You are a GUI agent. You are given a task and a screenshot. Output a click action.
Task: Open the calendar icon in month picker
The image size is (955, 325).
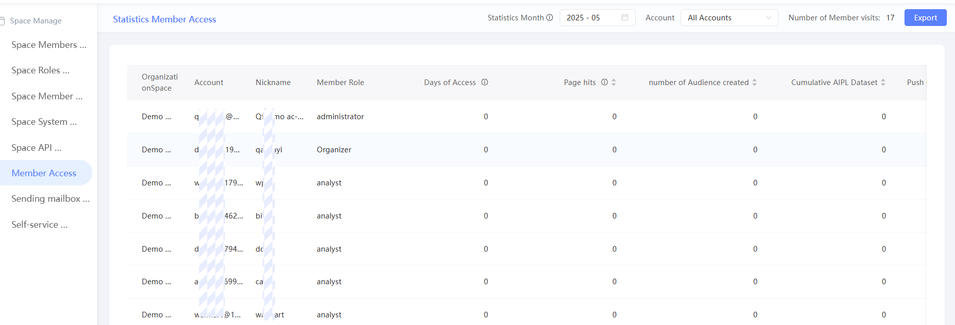pos(625,18)
